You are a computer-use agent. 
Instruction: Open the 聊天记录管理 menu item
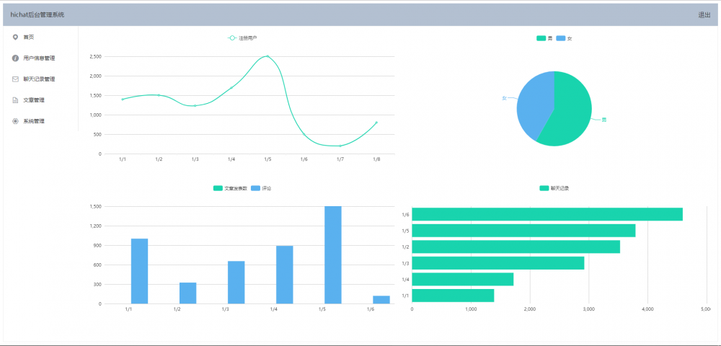[x=39, y=79]
